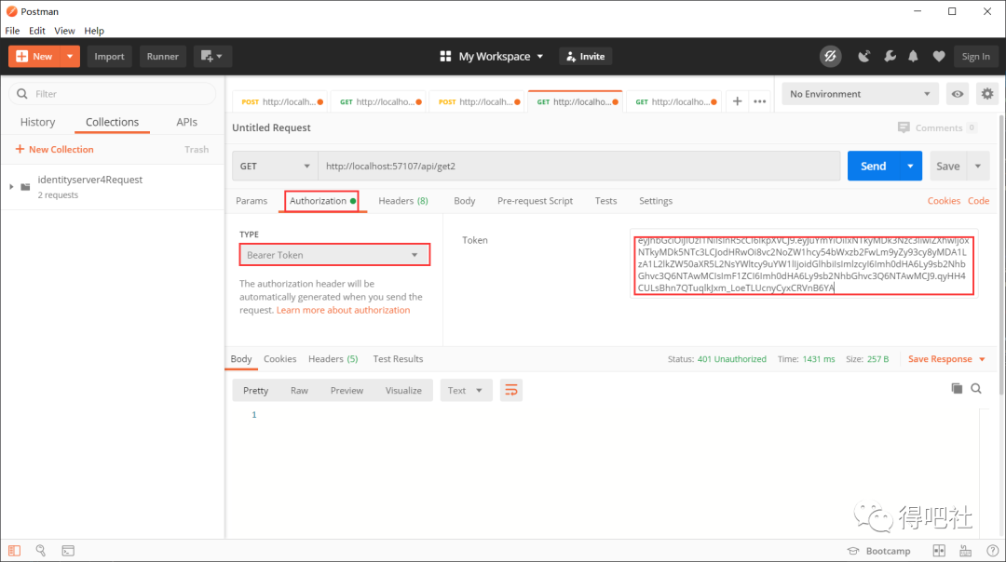Open the Params tab
The width and height of the screenshot is (1006, 562).
[251, 201]
